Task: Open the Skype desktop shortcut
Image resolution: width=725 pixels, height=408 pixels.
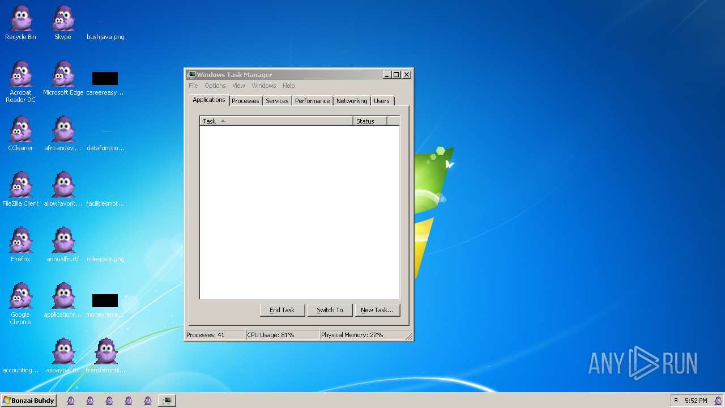Action: [x=63, y=23]
